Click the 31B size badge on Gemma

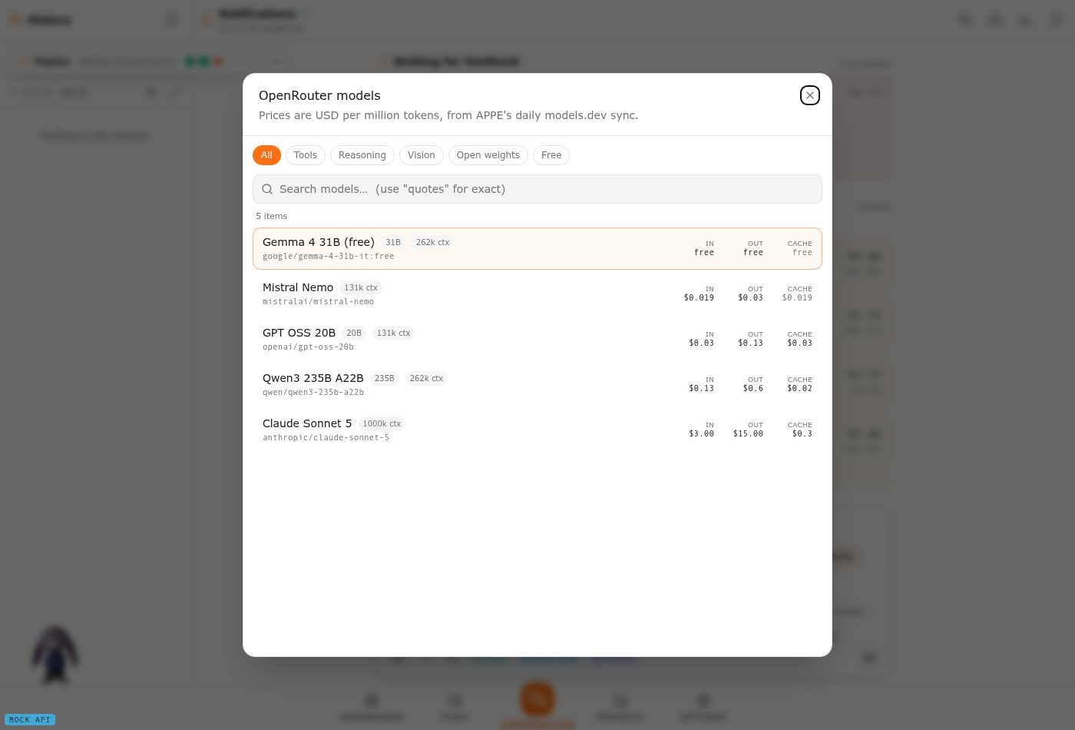[x=393, y=242]
